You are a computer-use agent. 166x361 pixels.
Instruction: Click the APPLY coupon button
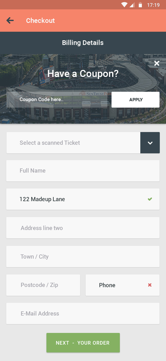point(135,100)
